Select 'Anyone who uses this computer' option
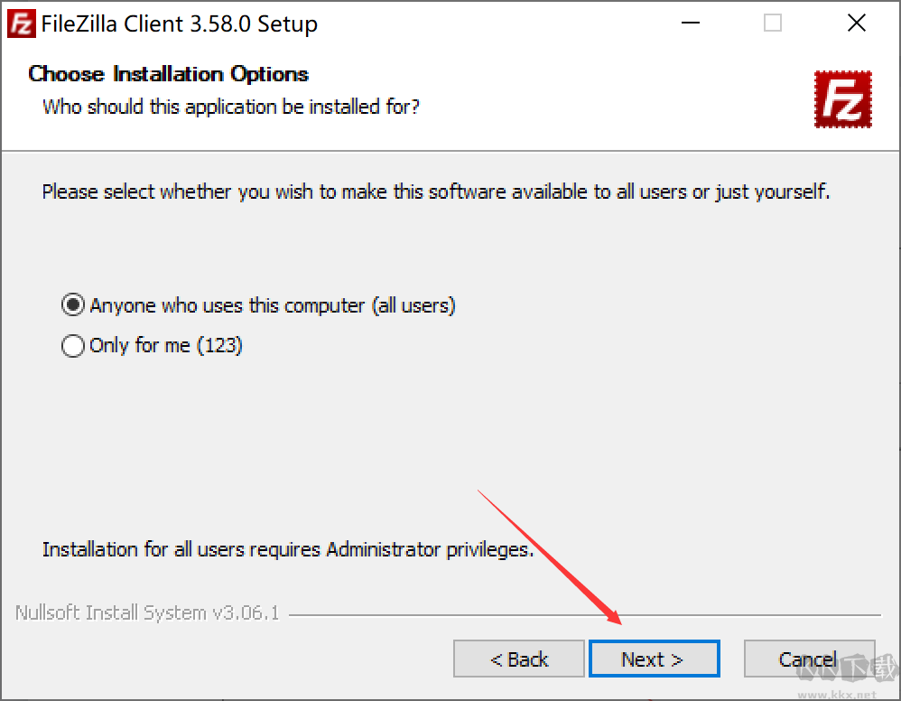The width and height of the screenshot is (901, 701). pos(73,305)
